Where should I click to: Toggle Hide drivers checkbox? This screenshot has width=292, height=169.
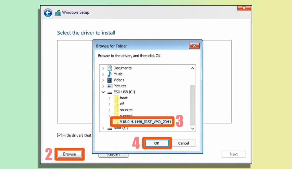(x=59, y=135)
